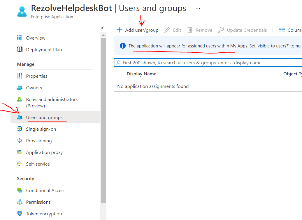Open Token encryption settings
Screen dimensions: 302x220
[x=44, y=214]
